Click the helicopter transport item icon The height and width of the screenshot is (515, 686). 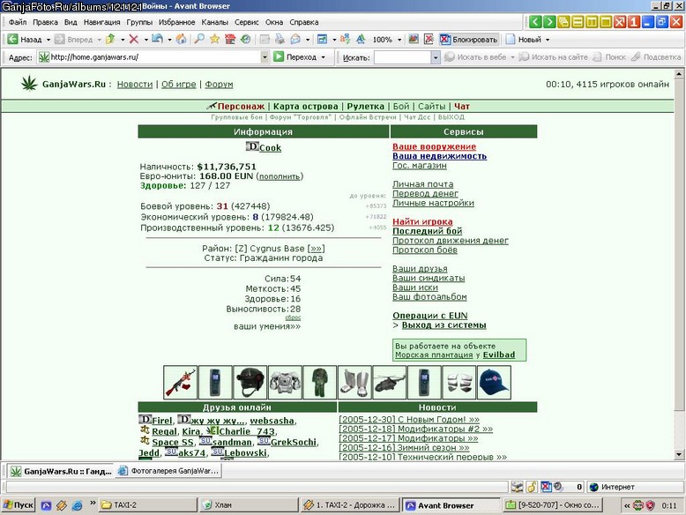pyautogui.click(x=390, y=383)
